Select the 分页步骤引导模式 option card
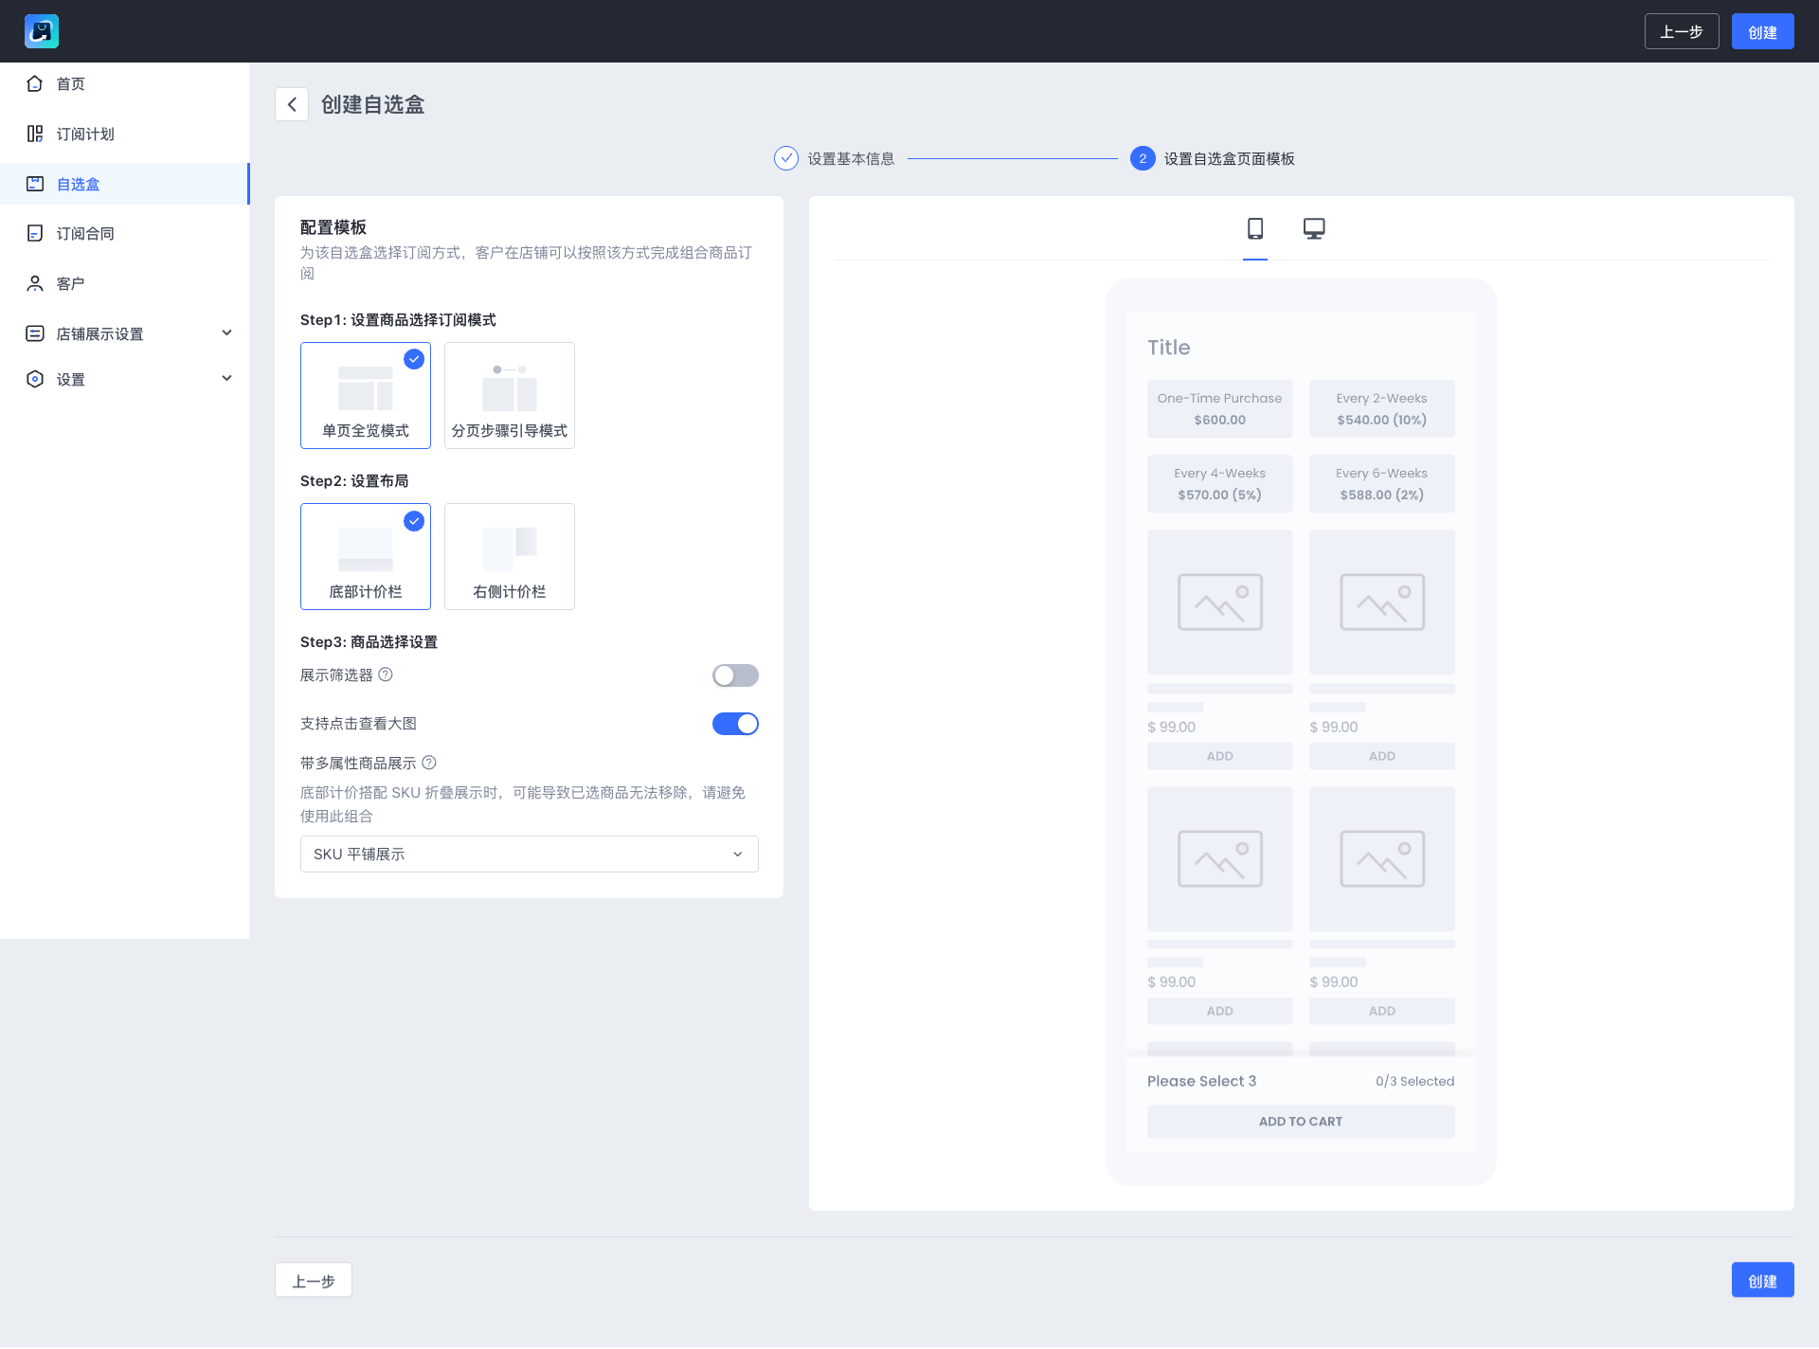The width and height of the screenshot is (1819, 1349). [x=509, y=395]
